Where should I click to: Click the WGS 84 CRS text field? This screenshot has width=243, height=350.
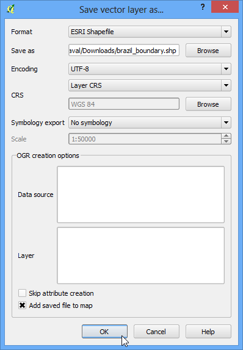[124, 104]
